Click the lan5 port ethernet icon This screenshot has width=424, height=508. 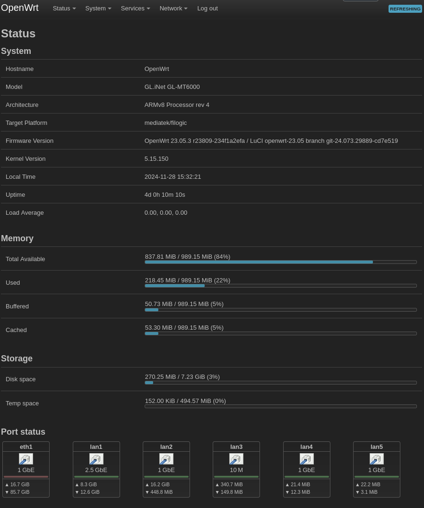click(x=377, y=459)
